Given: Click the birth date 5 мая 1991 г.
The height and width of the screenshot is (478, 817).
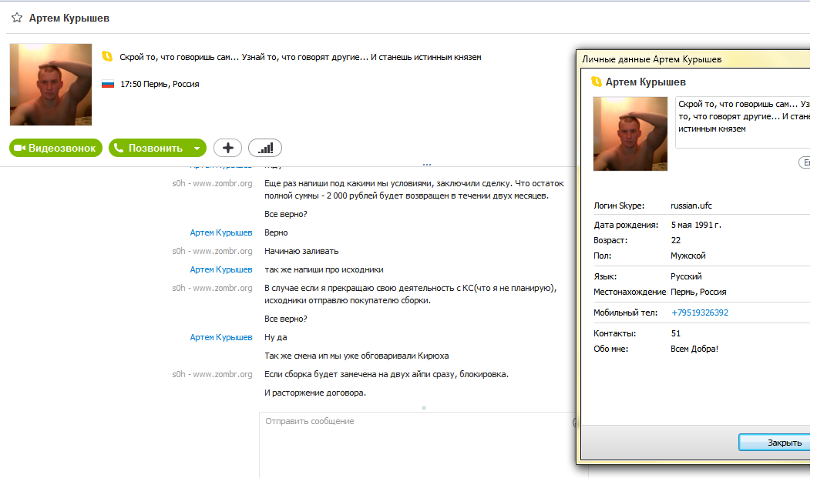Looking at the screenshot, I should click(x=695, y=225).
